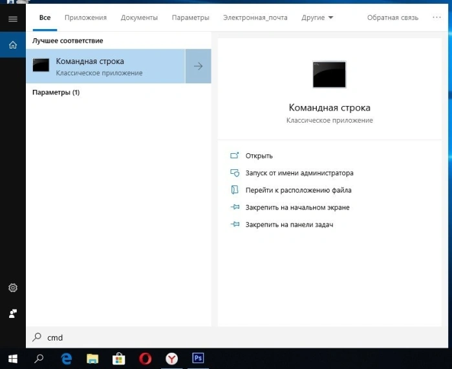The image size is (452, 369).
Task: Launch Microsoft Edge from the taskbar
Action: click(67, 359)
